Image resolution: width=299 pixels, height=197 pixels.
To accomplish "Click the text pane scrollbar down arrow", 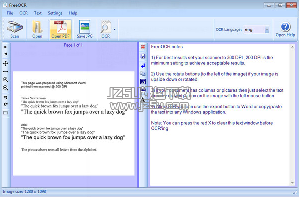I will pos(292,183).
